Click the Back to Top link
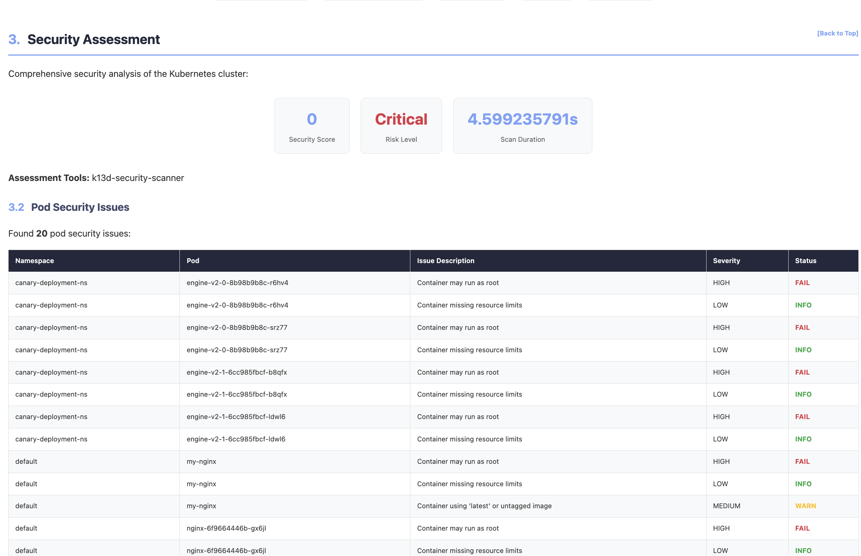The height and width of the screenshot is (556, 861). 837,33
